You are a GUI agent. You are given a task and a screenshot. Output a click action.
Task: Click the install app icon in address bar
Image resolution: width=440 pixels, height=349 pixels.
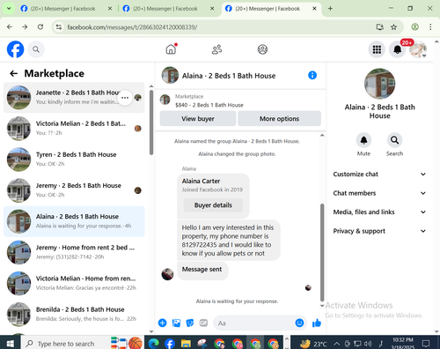coord(380,27)
